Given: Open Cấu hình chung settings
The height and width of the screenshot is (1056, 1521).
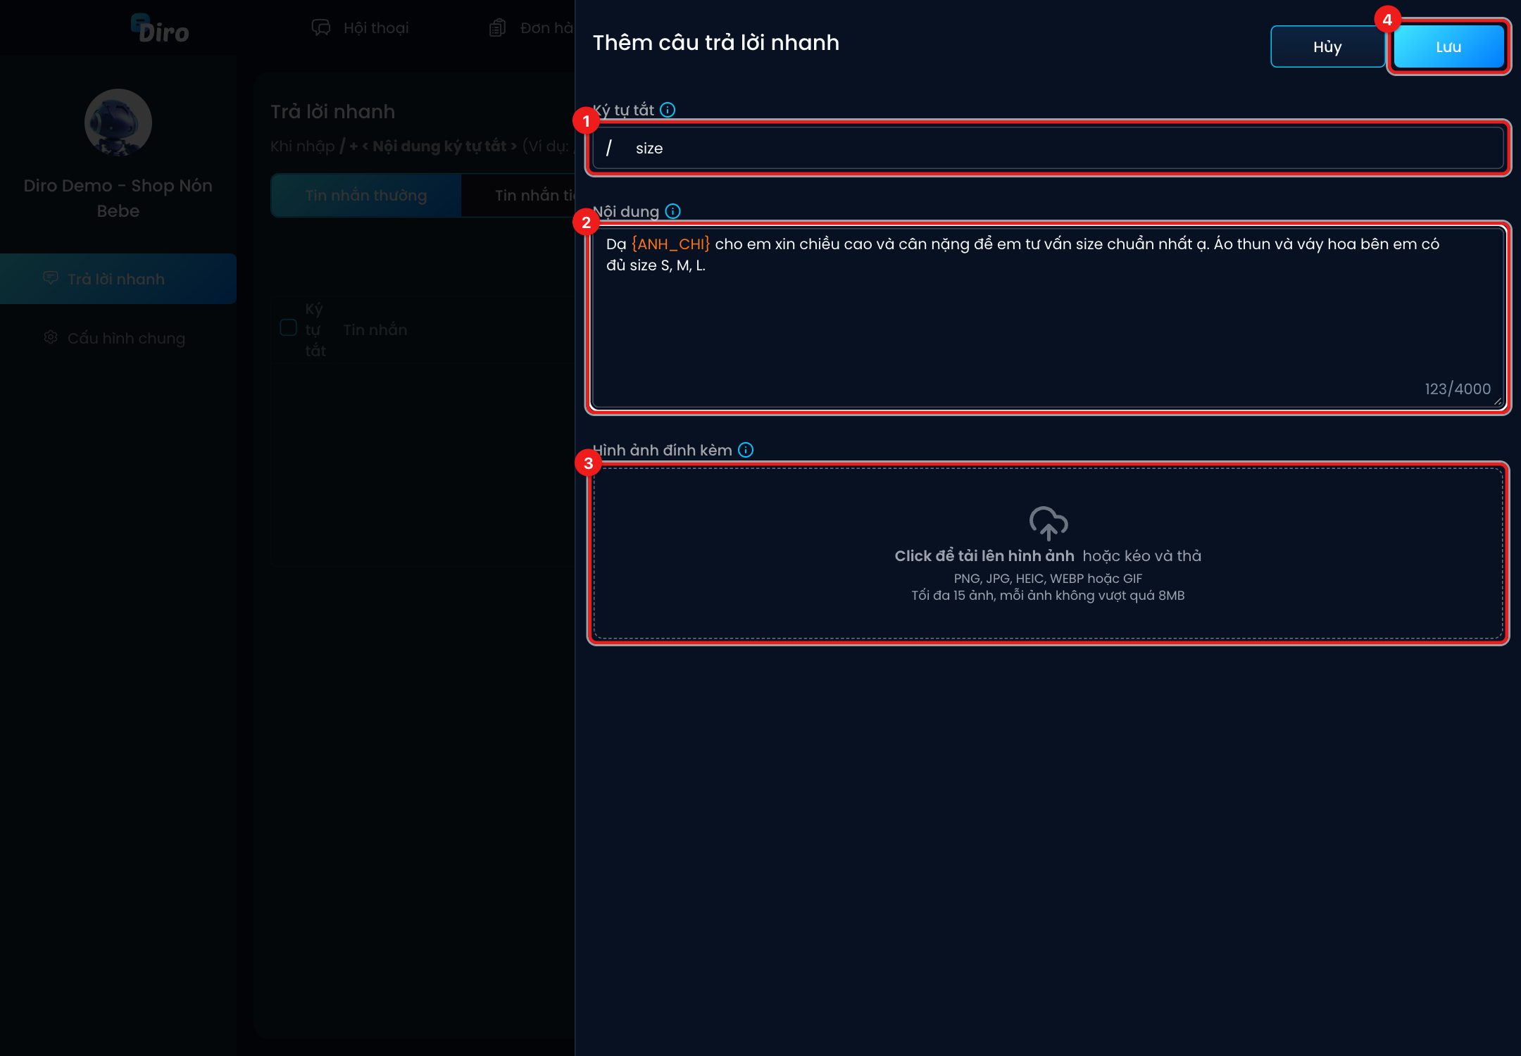Looking at the screenshot, I should tap(118, 338).
